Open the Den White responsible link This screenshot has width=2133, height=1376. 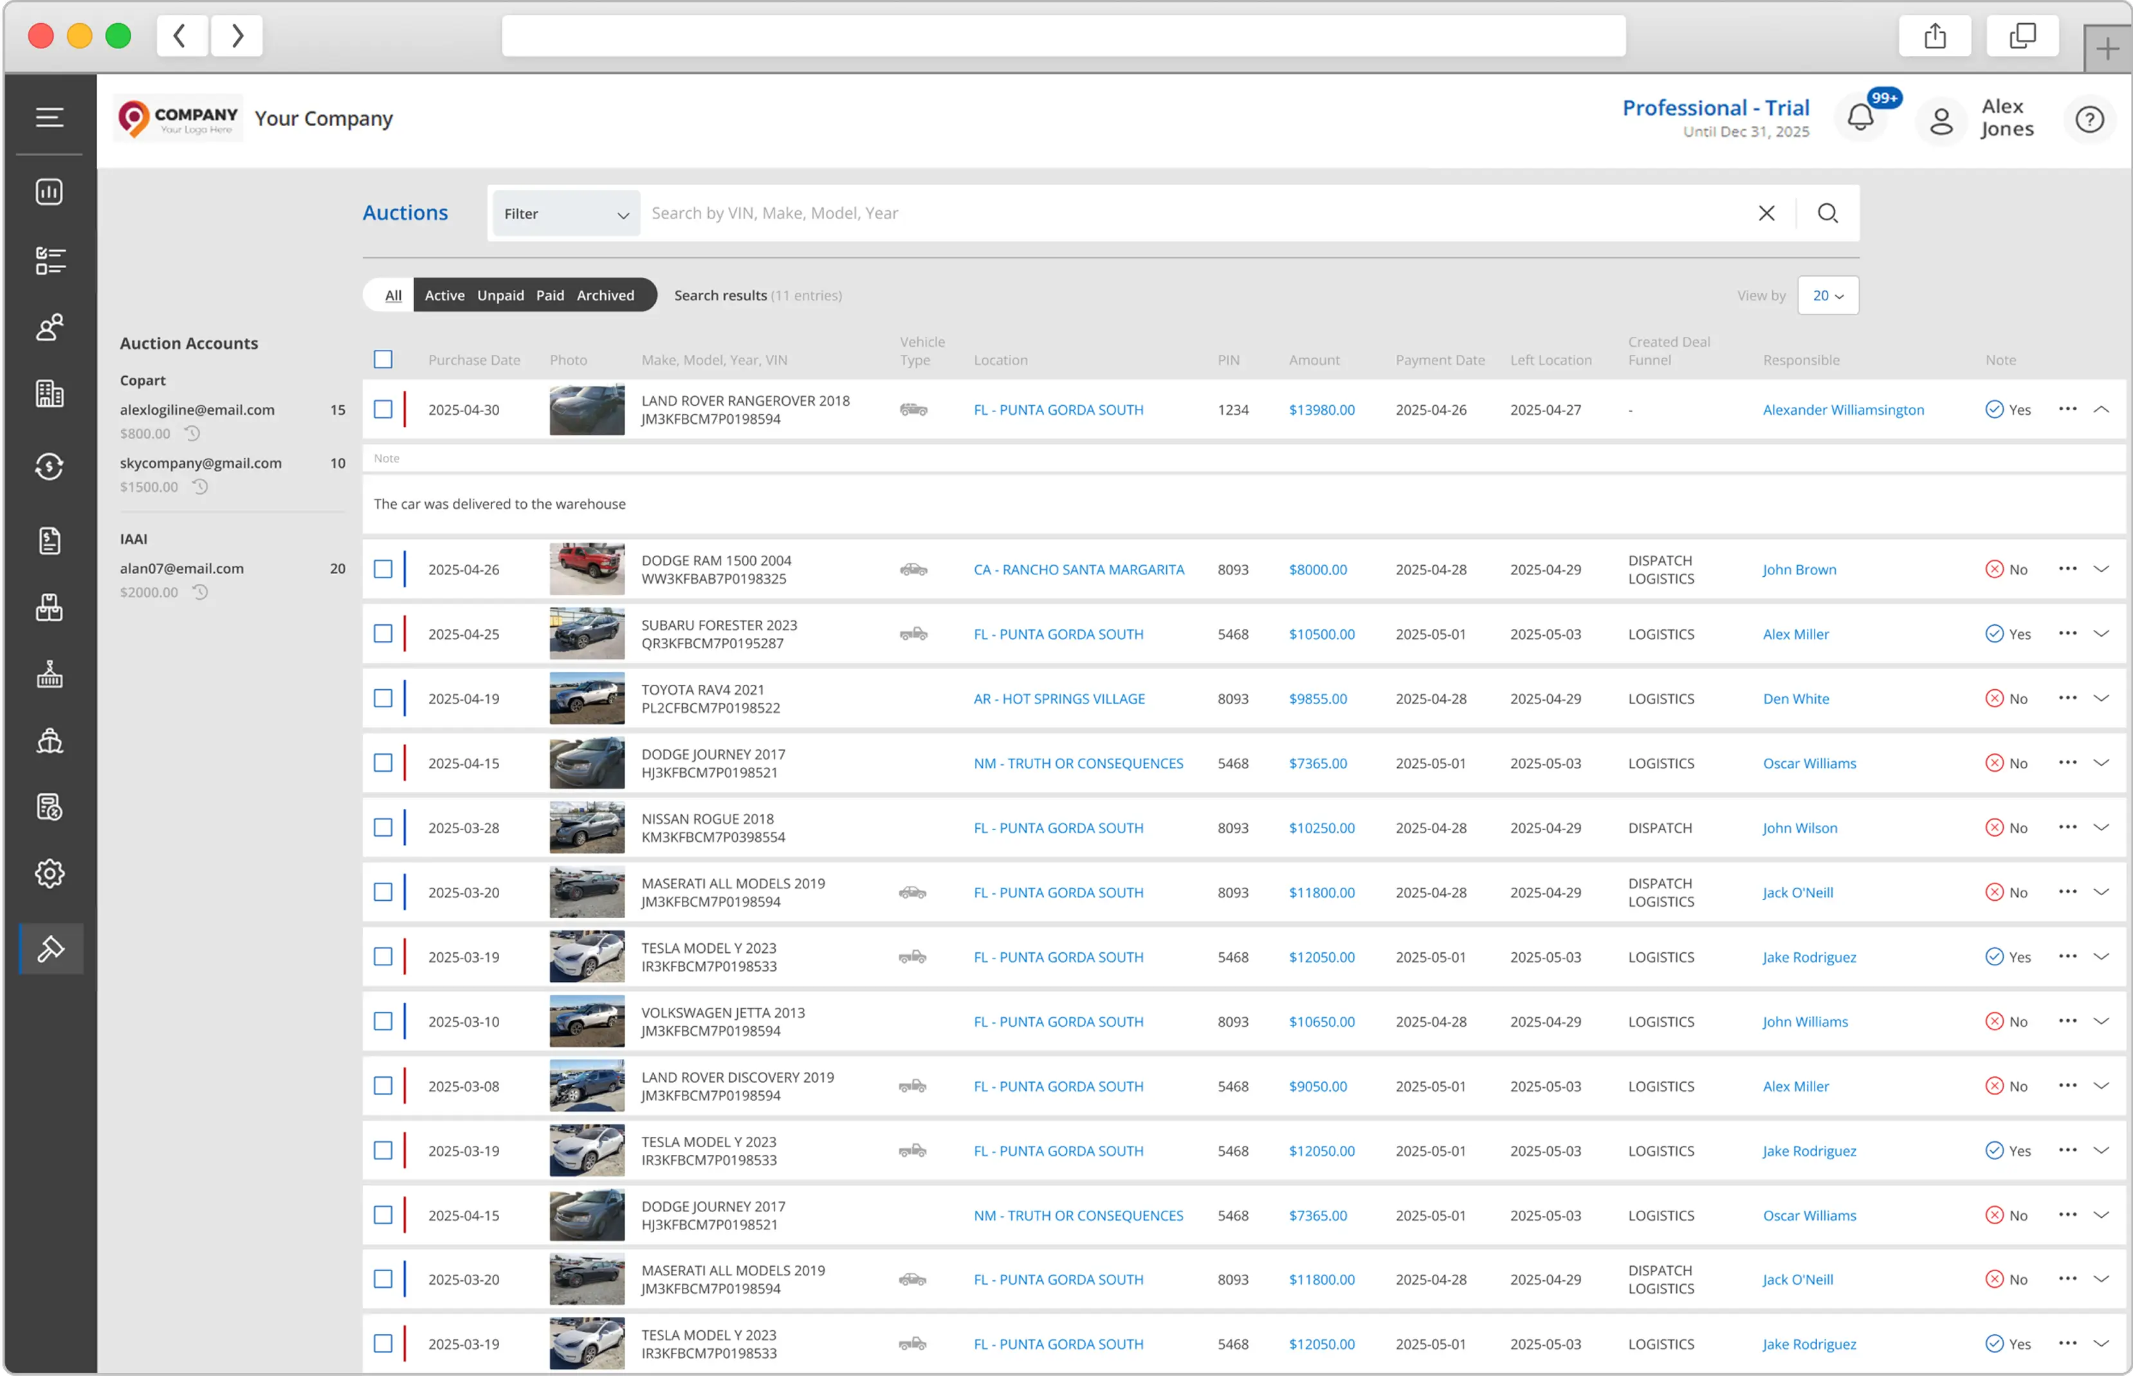(x=1795, y=699)
